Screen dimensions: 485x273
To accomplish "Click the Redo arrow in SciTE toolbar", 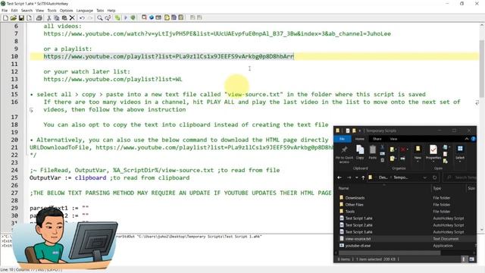I will 90,18.
